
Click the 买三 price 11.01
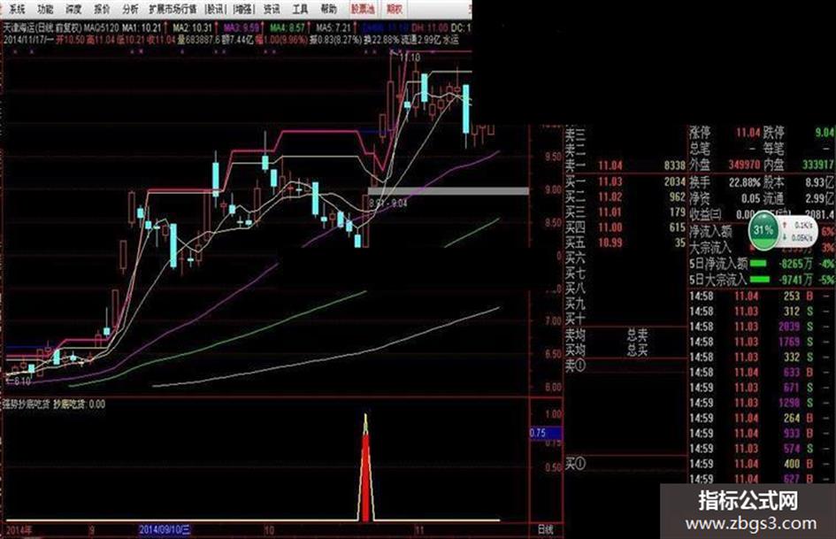610,212
